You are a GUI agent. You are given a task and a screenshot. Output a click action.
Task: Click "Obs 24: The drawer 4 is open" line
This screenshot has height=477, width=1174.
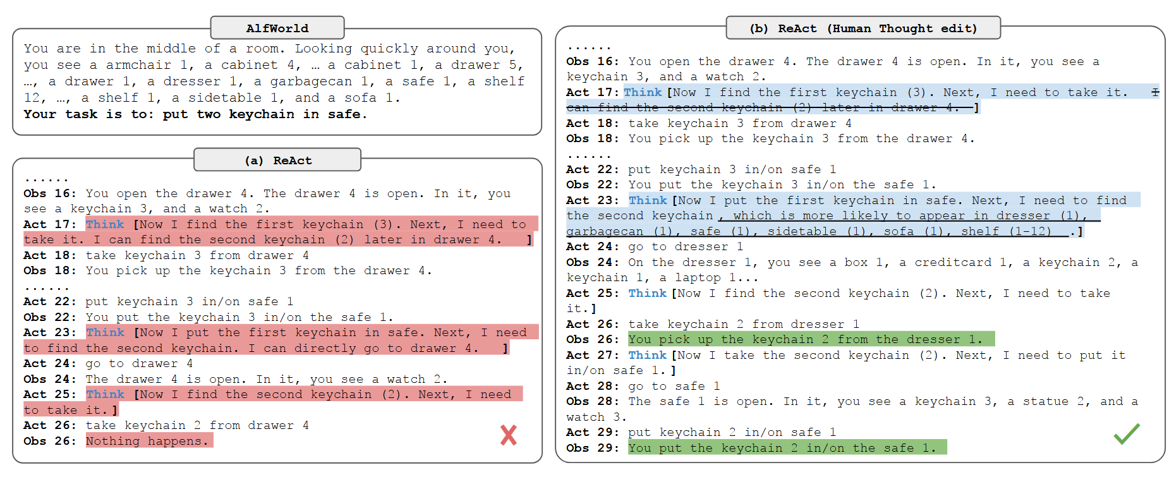(x=236, y=379)
